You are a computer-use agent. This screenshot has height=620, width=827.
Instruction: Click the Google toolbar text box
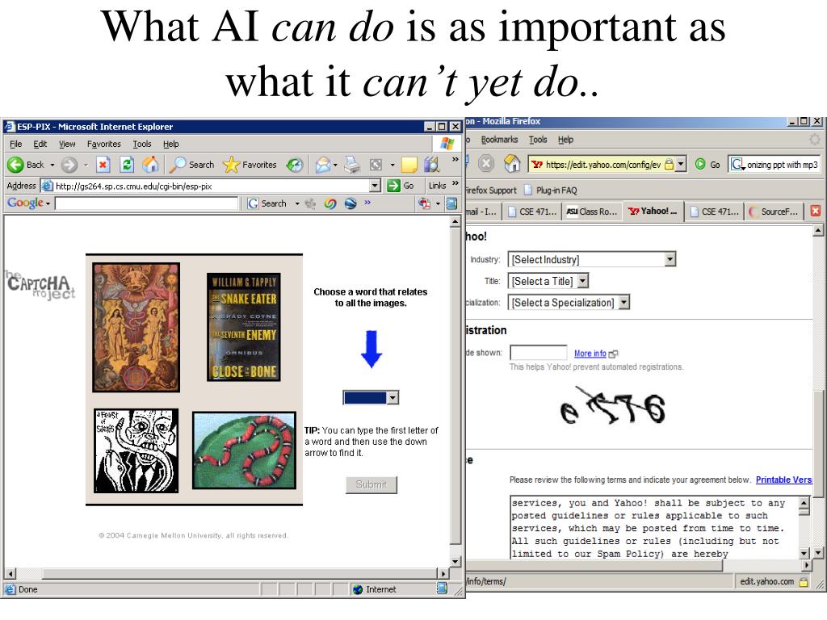147,203
